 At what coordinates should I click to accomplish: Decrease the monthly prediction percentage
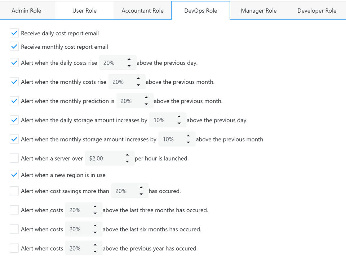click(x=146, y=104)
